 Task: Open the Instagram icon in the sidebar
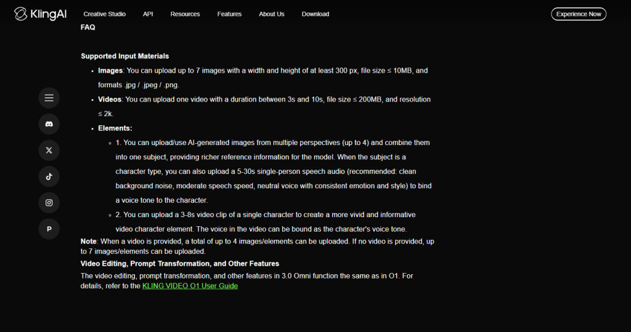click(x=49, y=203)
